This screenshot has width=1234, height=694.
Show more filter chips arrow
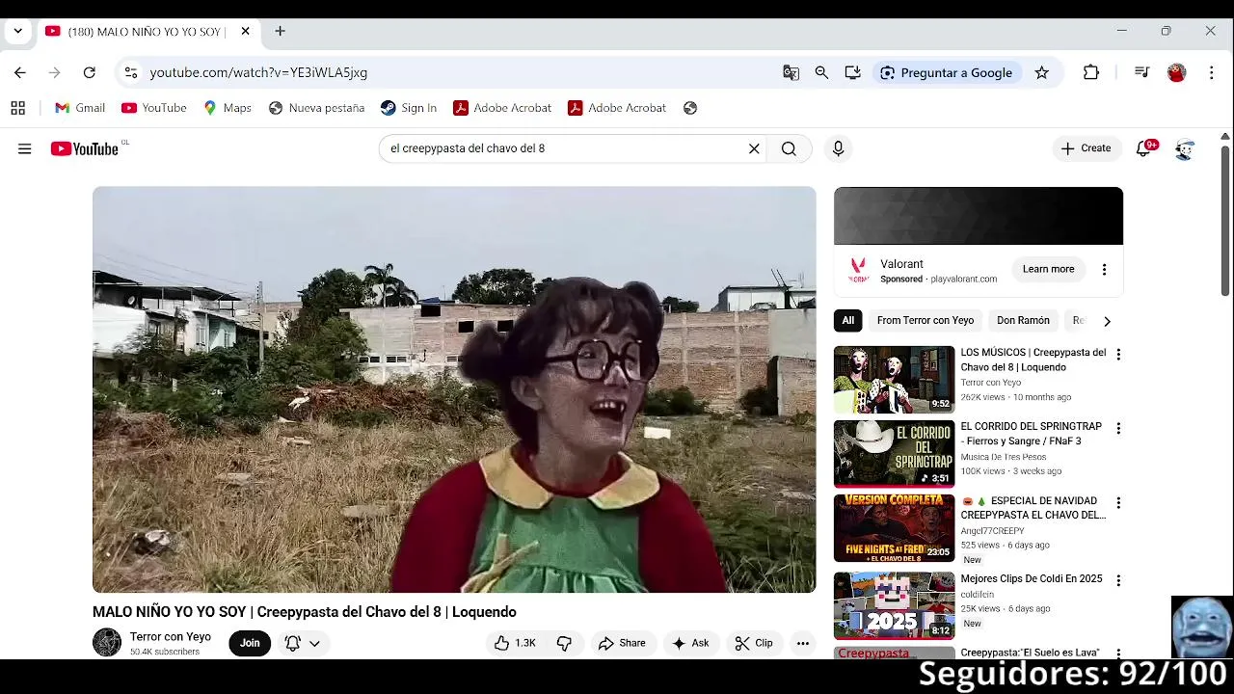click(1107, 321)
